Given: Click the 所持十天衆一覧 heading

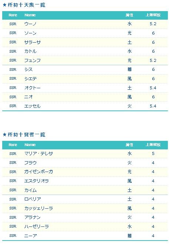Looking at the screenshot, I should [x=27, y=5].
